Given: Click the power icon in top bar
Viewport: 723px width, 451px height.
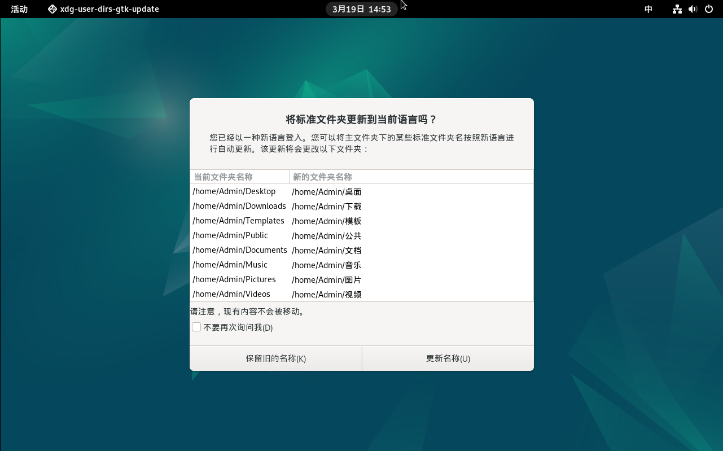Looking at the screenshot, I should (709, 9).
